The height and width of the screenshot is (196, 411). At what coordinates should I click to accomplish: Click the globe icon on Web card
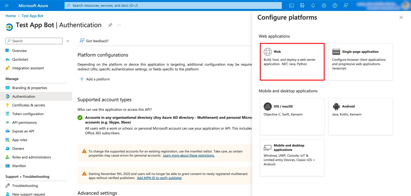(268, 52)
